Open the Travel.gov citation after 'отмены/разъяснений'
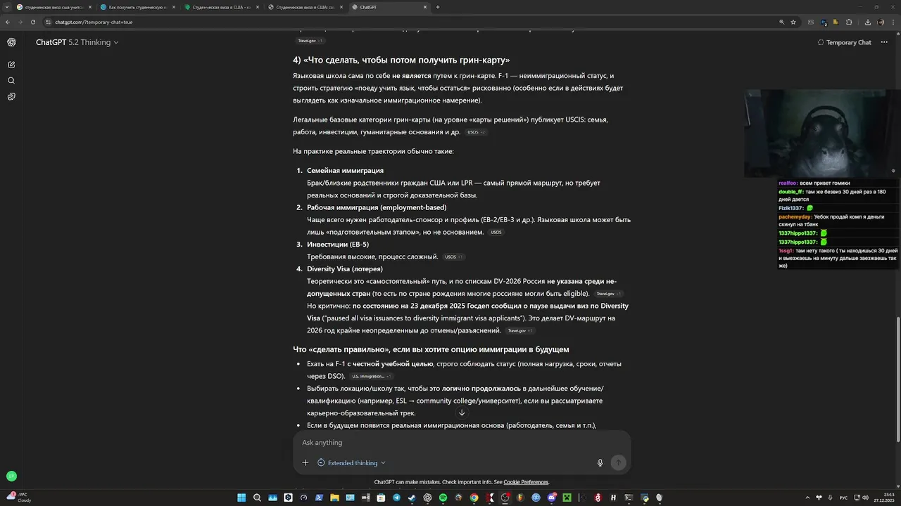Image resolution: width=901 pixels, height=506 pixels. pos(520,330)
